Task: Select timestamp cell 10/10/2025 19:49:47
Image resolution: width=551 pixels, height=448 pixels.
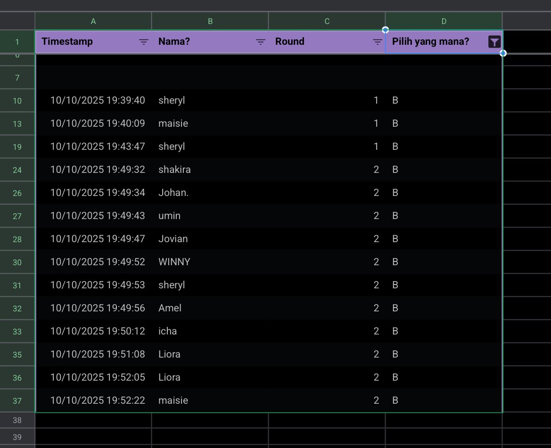Action: pos(93,239)
